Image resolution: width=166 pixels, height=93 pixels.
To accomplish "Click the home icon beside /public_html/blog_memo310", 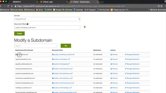I will pos(53,55).
